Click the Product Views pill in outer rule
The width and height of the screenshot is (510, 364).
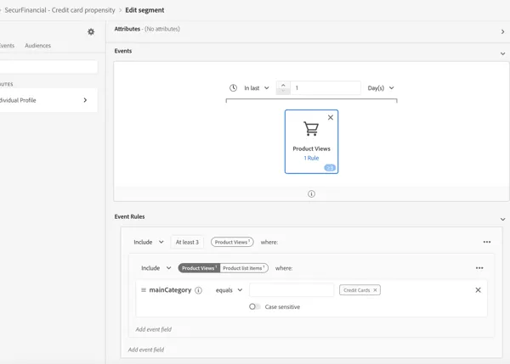click(232, 242)
